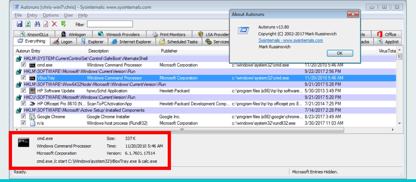Screen dimensions: 416x182
Task: Uncheck the VBoxTray autorun entry
Action: click(23, 78)
